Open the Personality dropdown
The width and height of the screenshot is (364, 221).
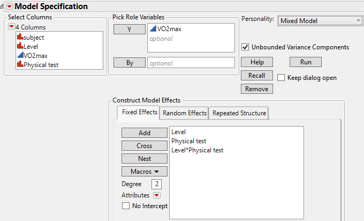pos(320,20)
